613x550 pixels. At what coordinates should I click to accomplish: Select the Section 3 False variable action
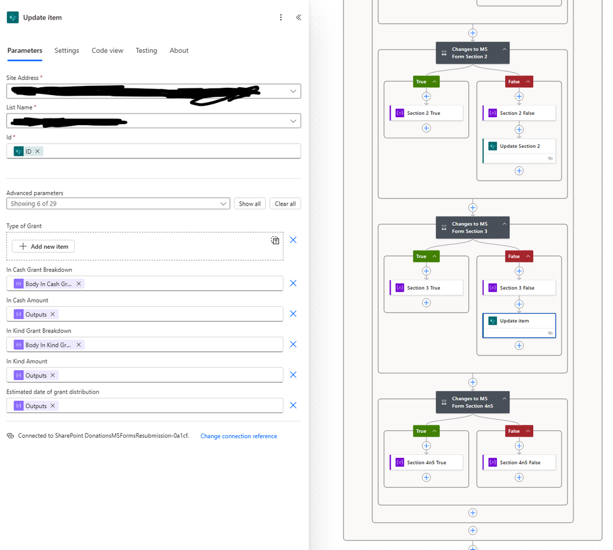(519, 288)
